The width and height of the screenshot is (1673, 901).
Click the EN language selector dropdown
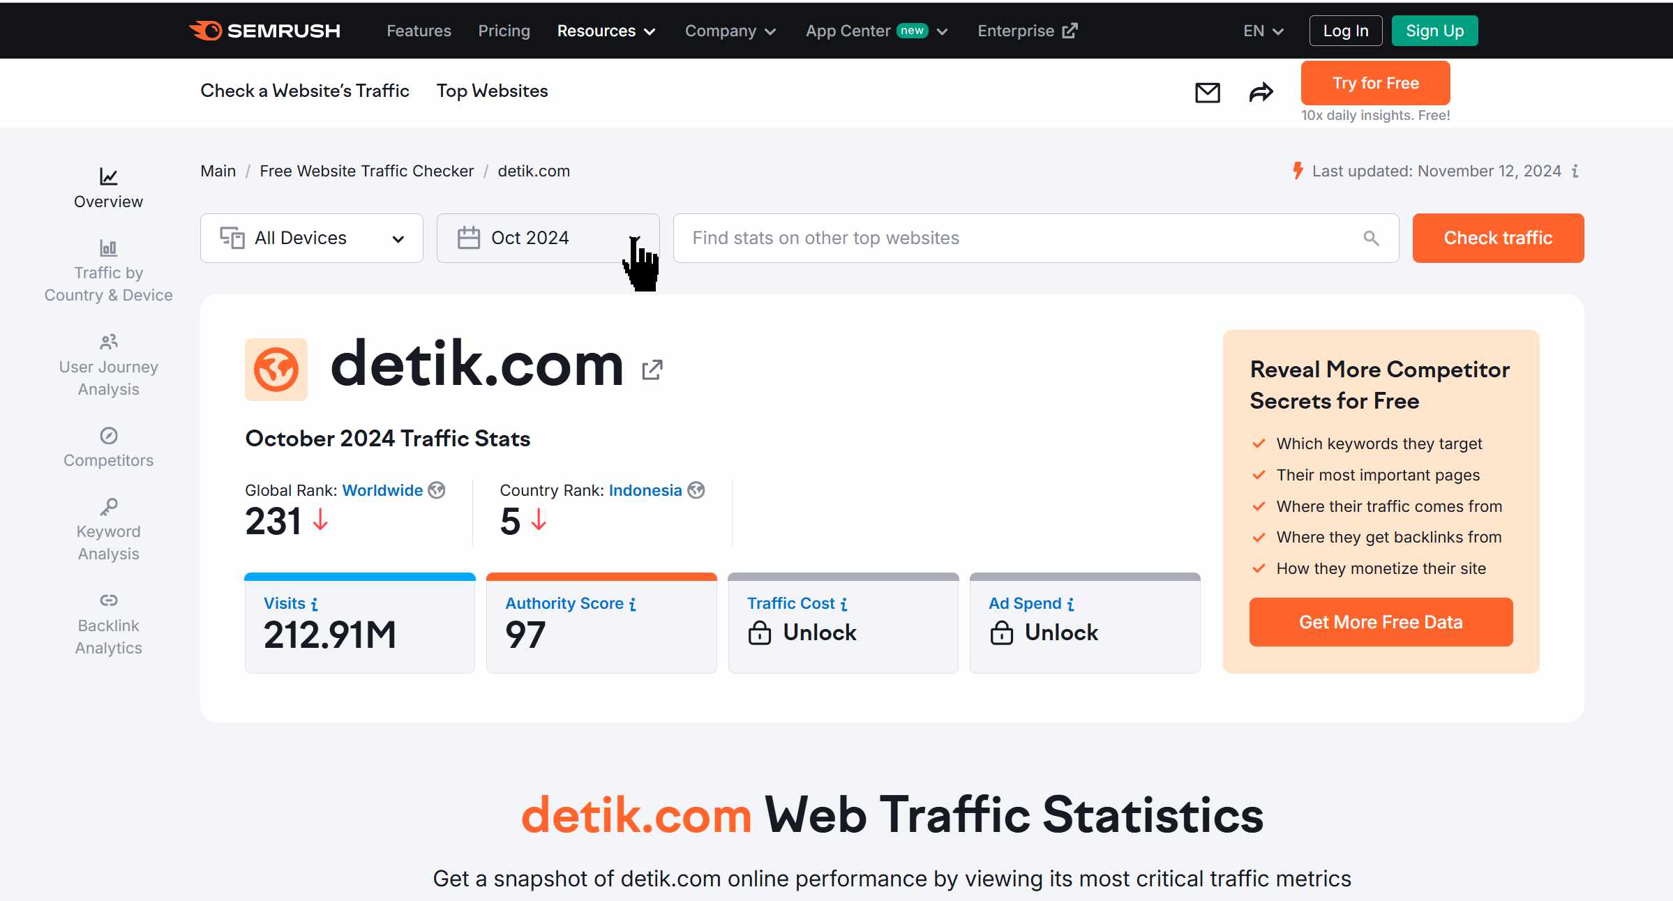tap(1263, 30)
